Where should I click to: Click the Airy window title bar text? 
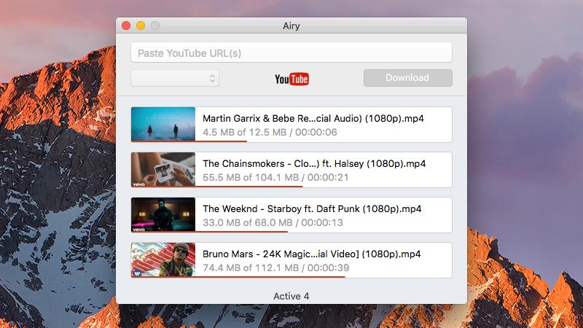(291, 26)
